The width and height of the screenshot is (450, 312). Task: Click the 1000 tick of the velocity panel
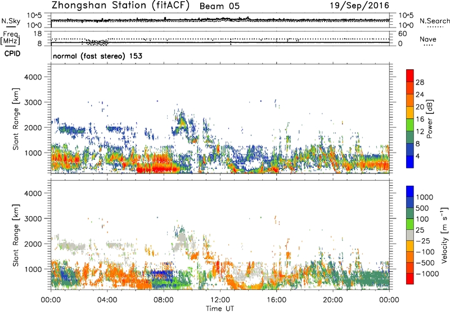(x=33, y=269)
